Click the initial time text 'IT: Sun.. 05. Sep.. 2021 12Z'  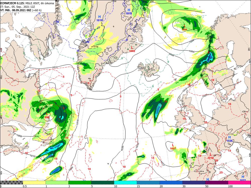(18, 7)
